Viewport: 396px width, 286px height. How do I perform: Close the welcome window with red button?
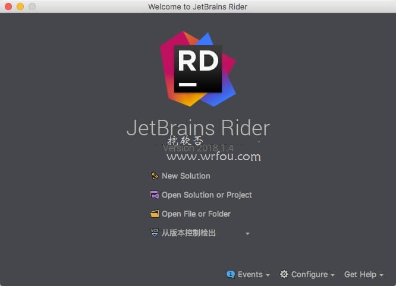coord(8,7)
